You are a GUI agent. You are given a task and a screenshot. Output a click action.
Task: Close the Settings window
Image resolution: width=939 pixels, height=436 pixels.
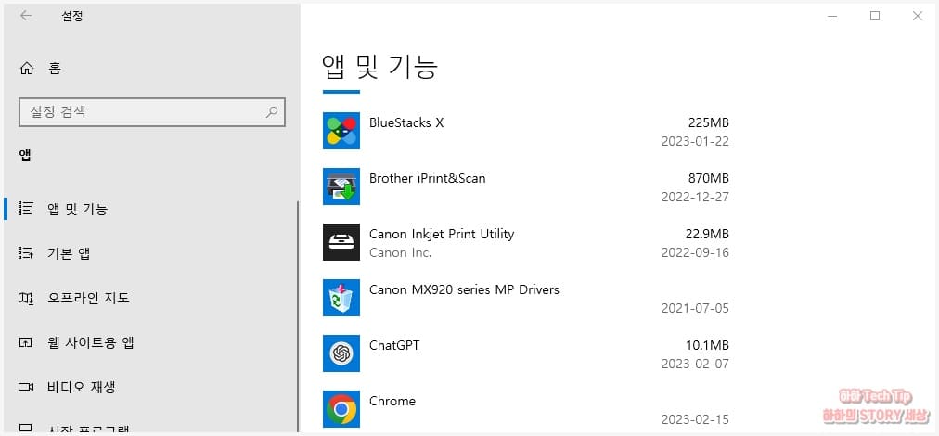tap(918, 16)
